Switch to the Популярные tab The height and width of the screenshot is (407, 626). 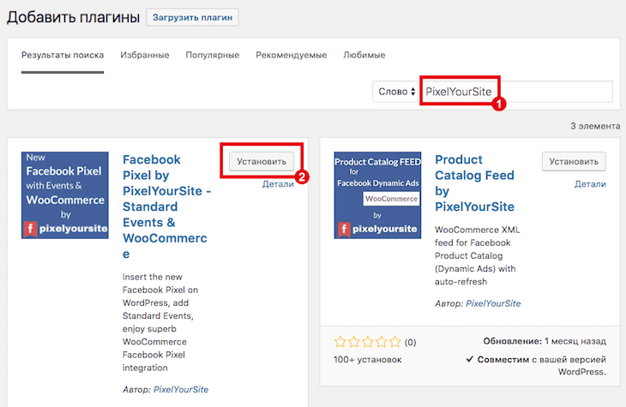(213, 55)
